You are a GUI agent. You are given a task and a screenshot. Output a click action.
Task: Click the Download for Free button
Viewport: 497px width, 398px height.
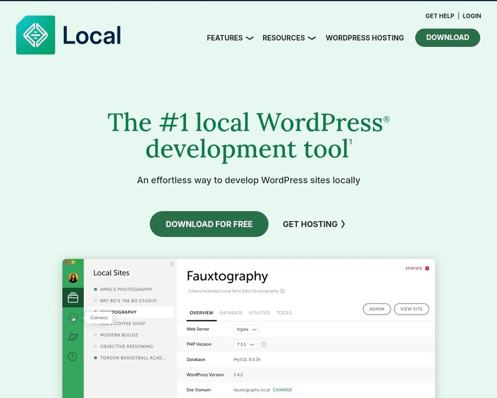click(x=209, y=224)
